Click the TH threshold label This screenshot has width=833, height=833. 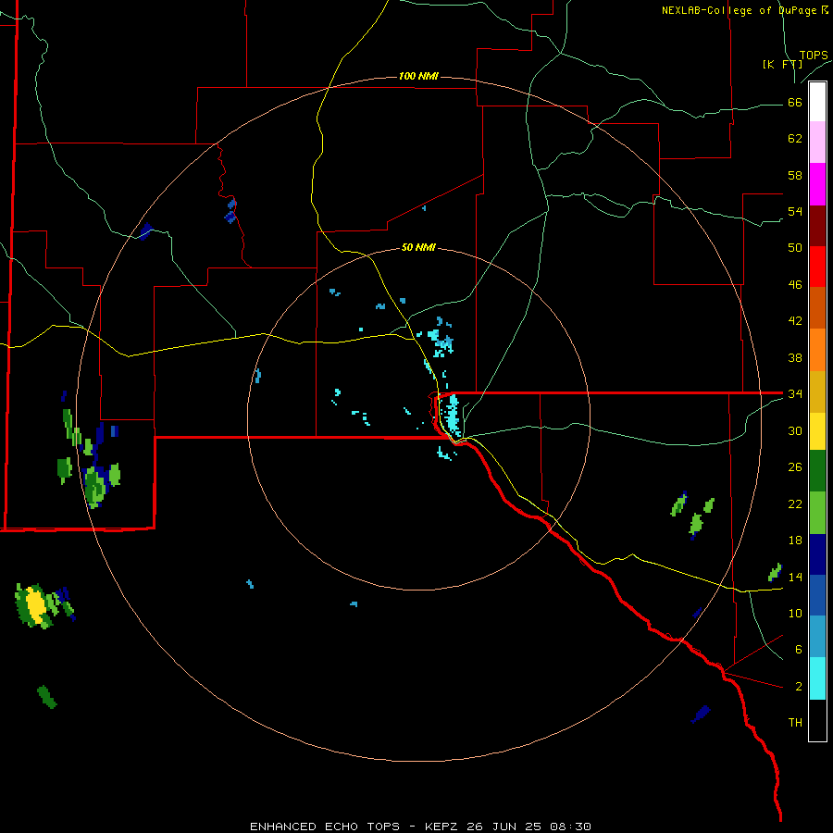pos(795,723)
